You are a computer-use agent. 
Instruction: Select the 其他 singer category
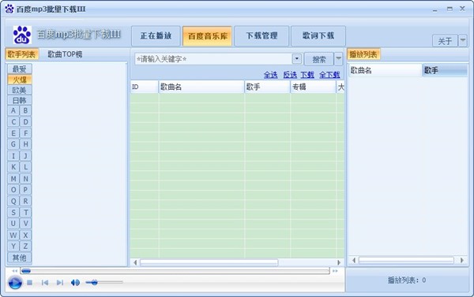[x=19, y=258]
